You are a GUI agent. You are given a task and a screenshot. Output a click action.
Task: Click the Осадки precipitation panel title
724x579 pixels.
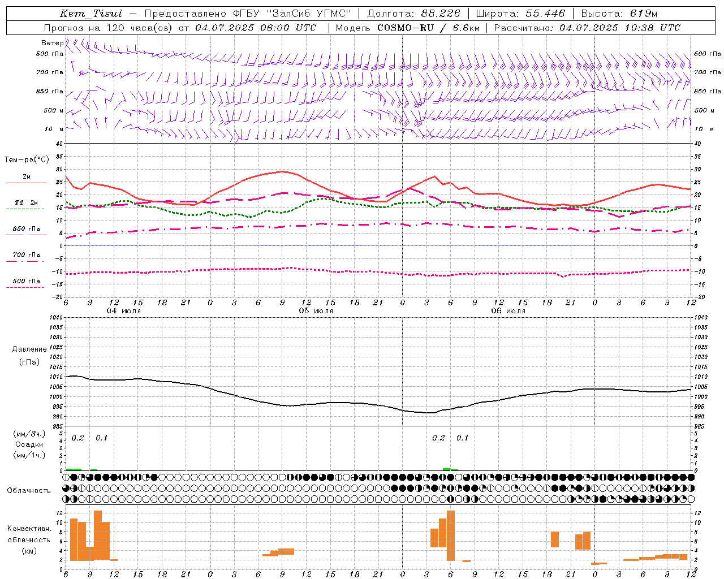click(29, 444)
